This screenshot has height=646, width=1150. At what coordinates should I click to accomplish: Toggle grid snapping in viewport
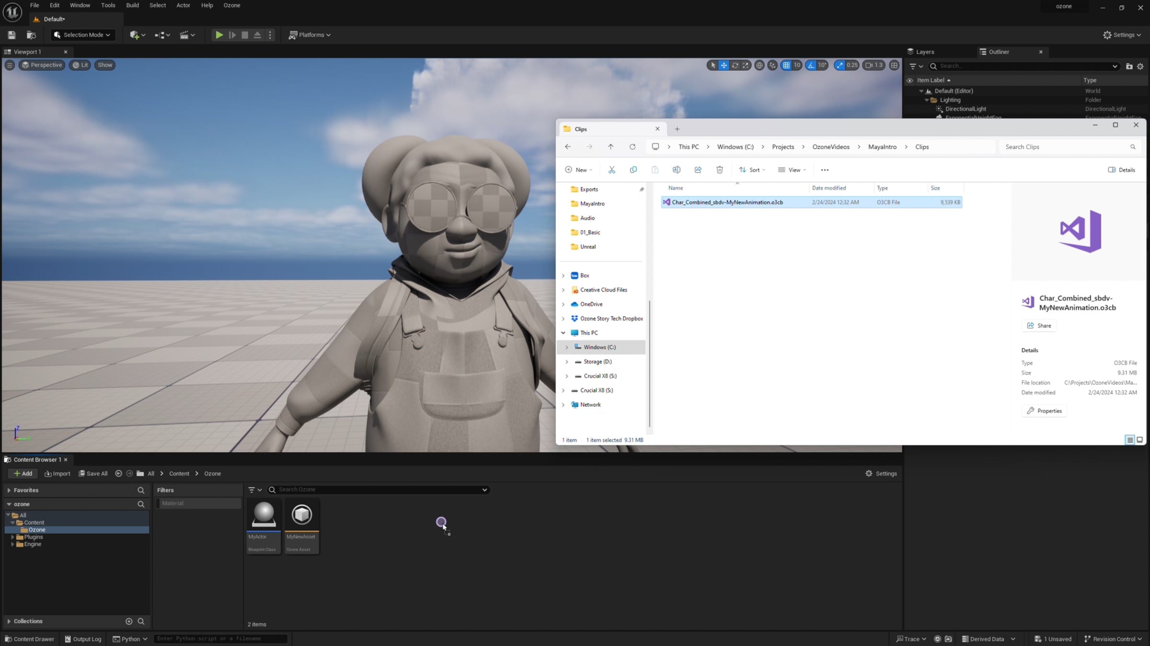(x=786, y=65)
